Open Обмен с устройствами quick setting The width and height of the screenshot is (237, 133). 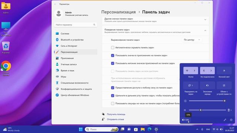(224, 85)
